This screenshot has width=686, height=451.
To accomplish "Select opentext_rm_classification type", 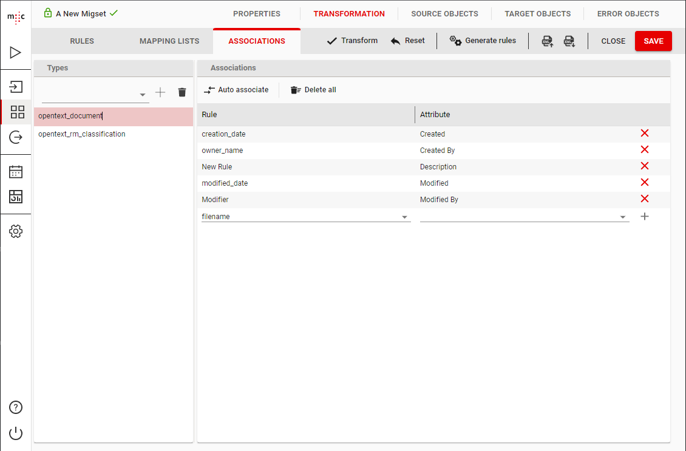I will (82, 134).
